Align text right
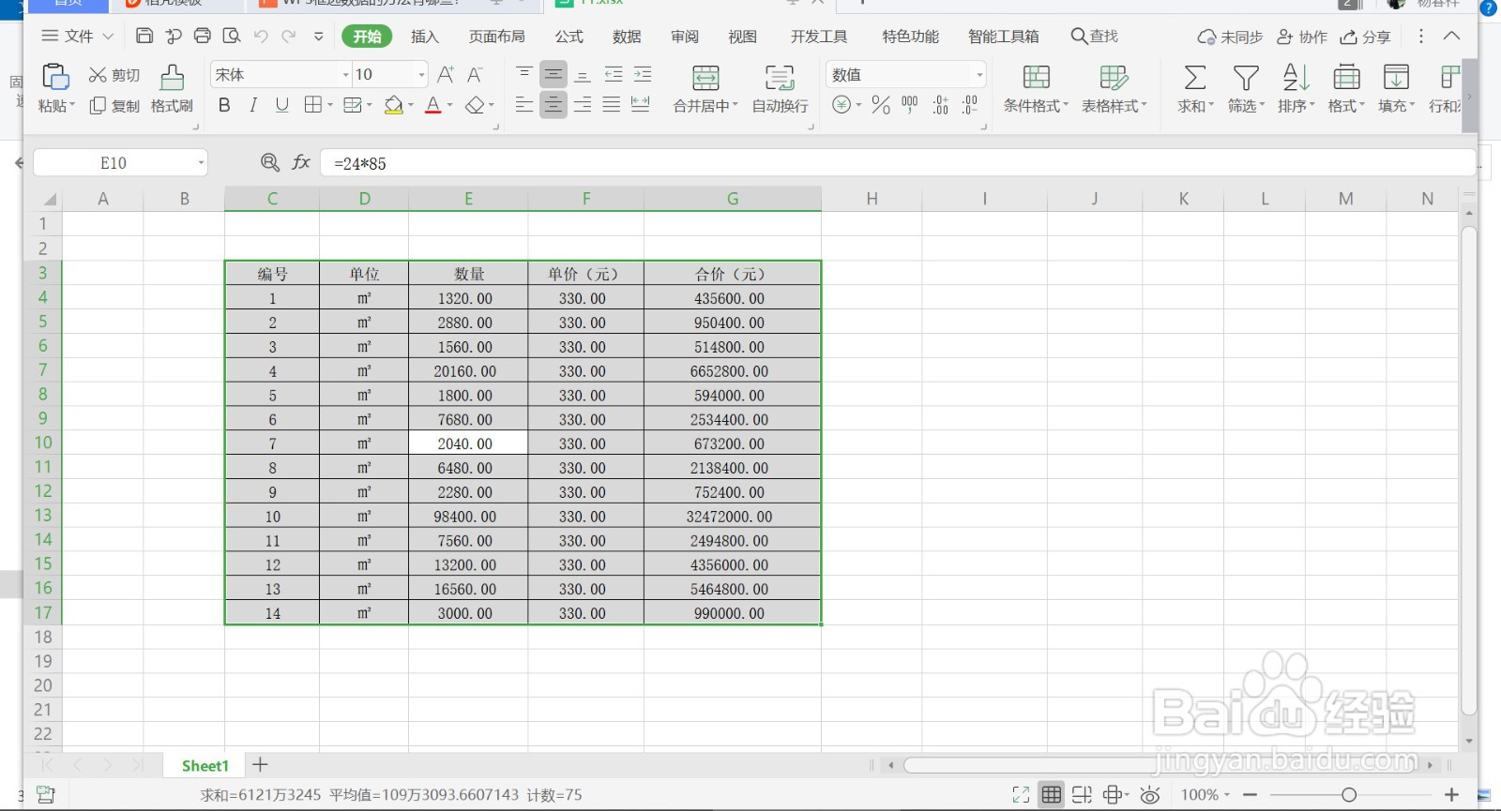1501x811 pixels. pyautogui.click(x=583, y=105)
